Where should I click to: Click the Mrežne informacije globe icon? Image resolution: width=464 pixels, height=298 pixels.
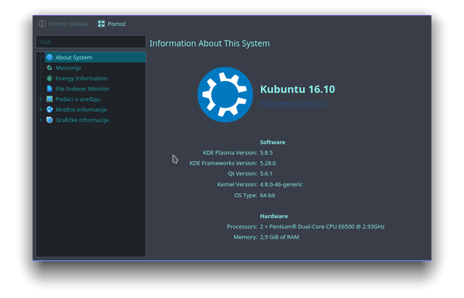point(49,109)
